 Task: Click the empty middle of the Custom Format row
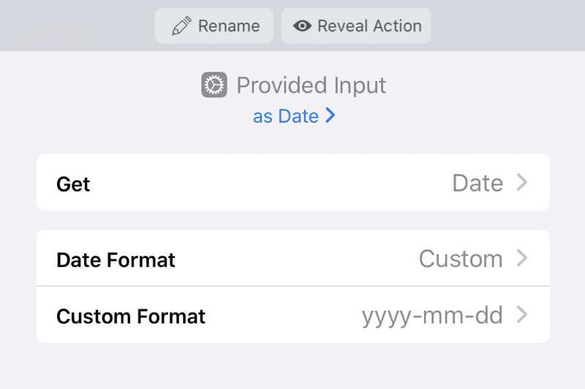point(284,316)
